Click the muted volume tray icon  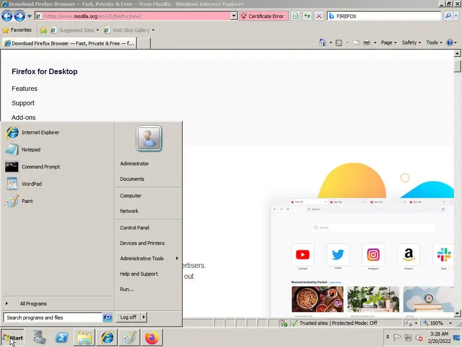pos(419,337)
